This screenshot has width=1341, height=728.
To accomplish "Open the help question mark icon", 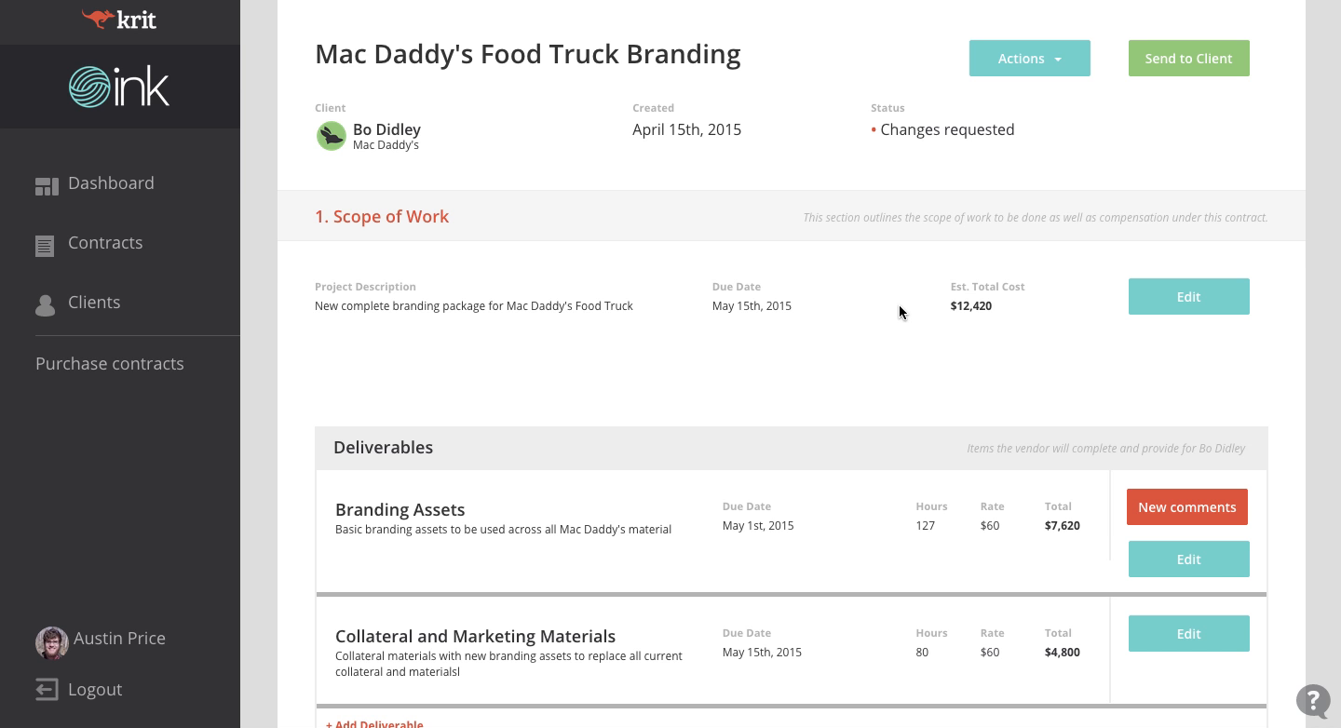I will tap(1313, 701).
